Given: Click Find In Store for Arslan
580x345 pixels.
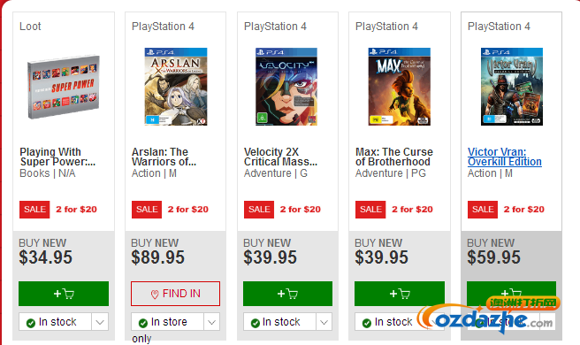Looking at the screenshot, I should tap(175, 294).
